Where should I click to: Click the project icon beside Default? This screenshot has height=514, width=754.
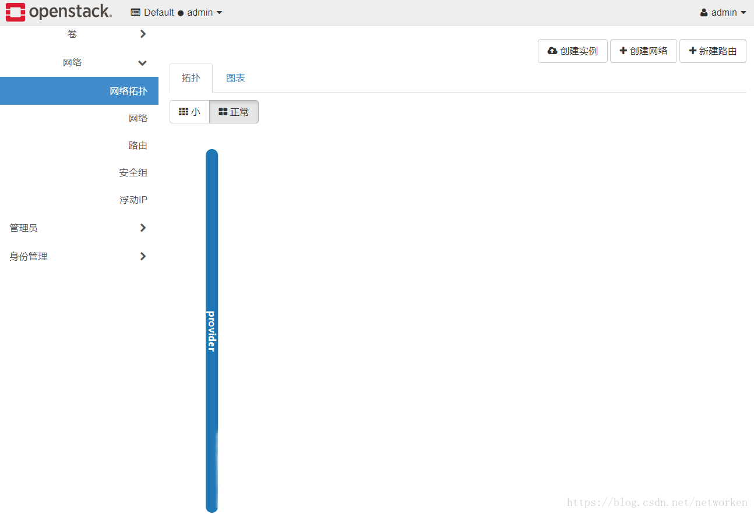[135, 12]
